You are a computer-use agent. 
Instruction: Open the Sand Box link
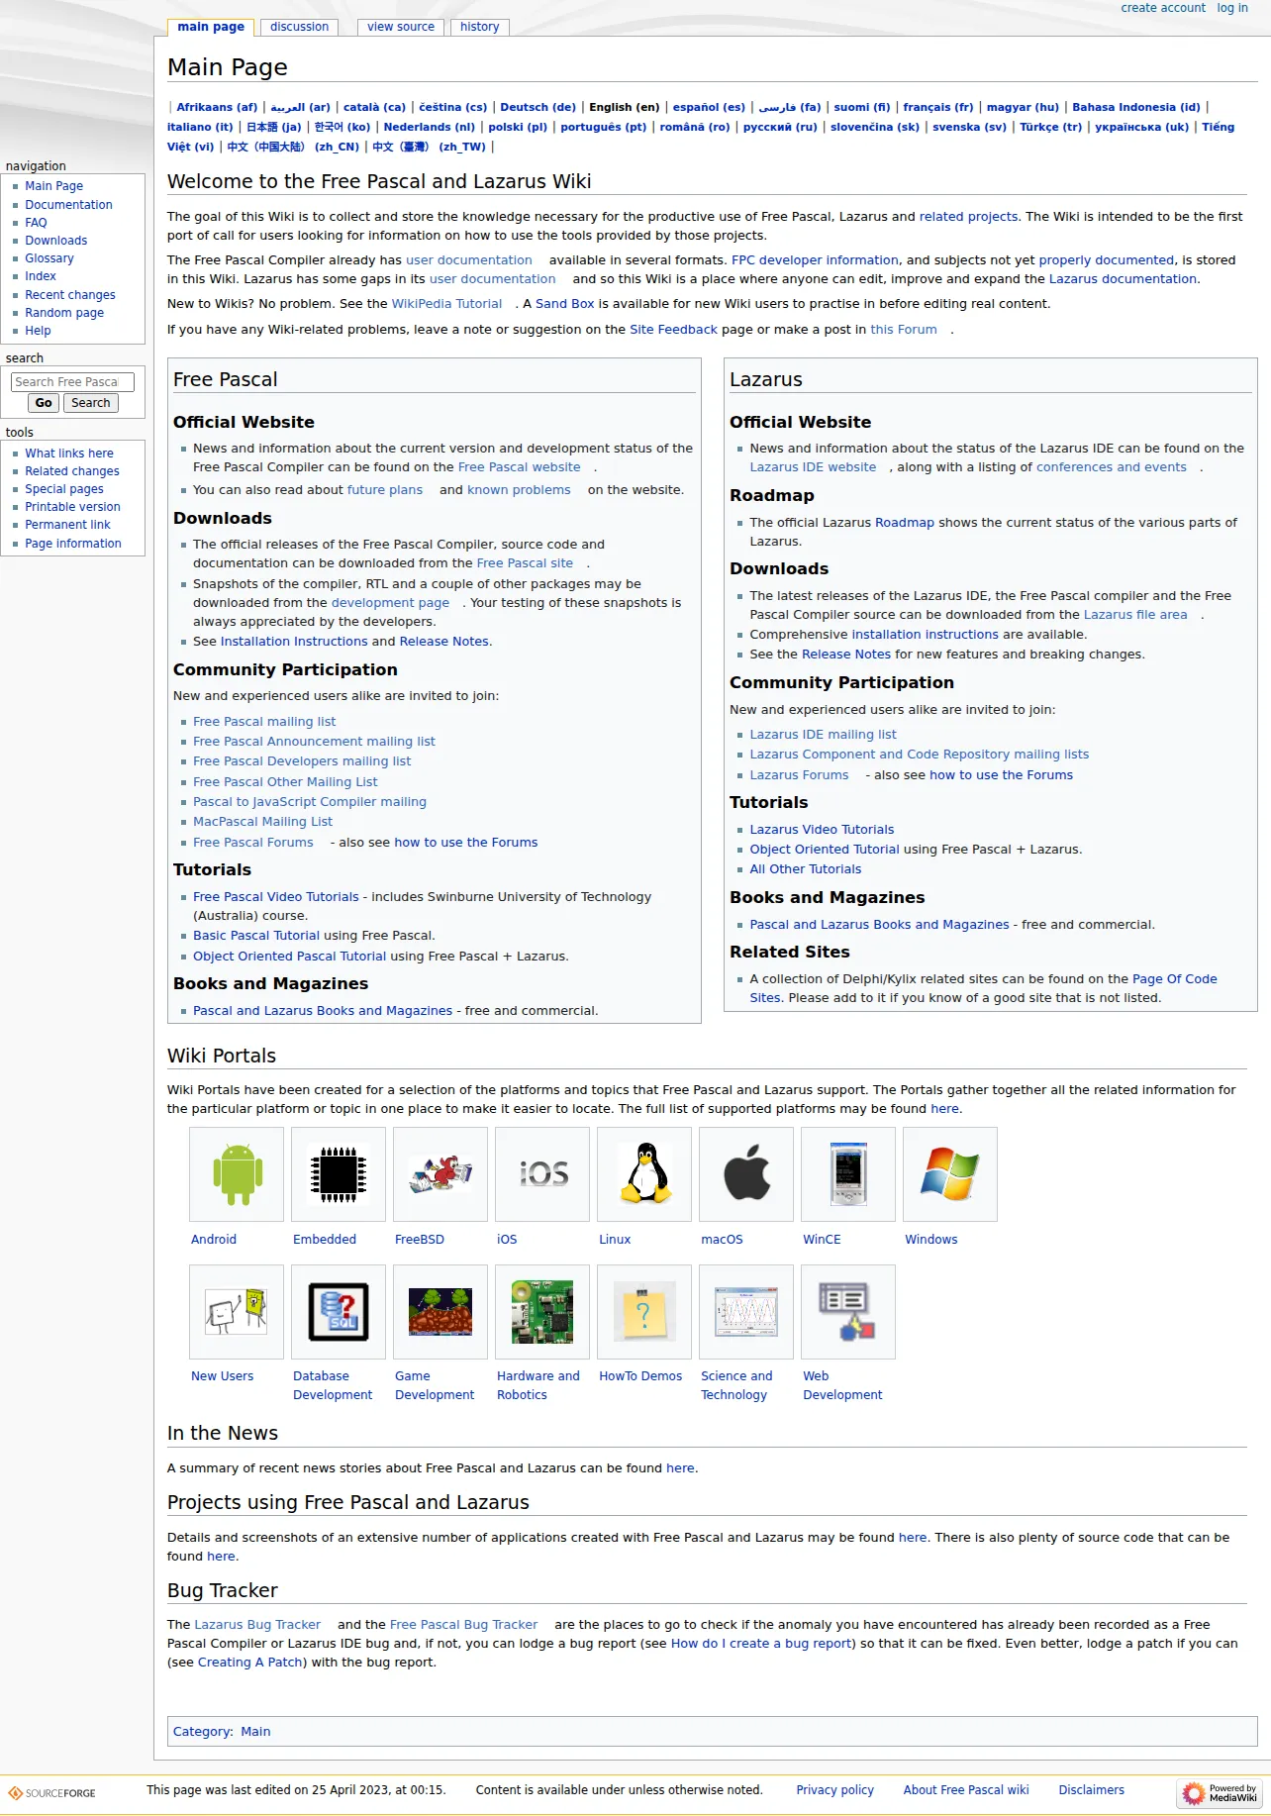coord(565,304)
